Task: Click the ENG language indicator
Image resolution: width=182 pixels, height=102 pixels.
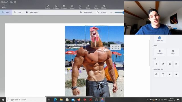Action: [x=166, y=99]
